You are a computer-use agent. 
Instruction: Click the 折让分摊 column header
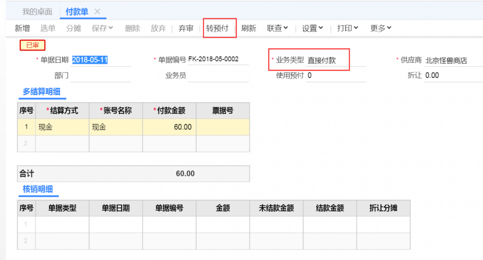click(383, 208)
